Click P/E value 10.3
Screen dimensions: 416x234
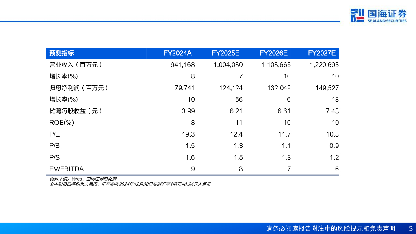(x=332, y=134)
